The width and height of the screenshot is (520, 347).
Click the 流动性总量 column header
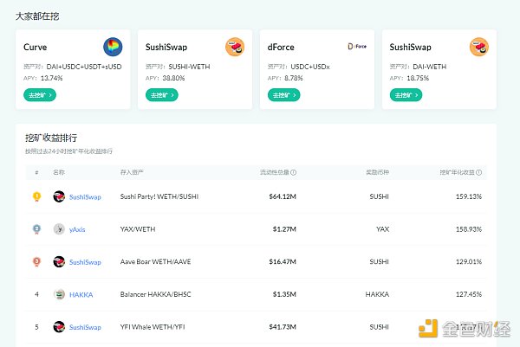tap(275, 172)
